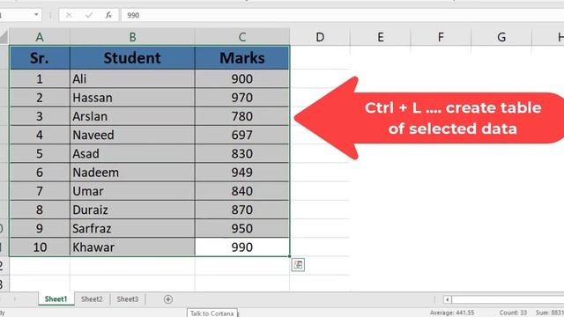Screen dimensions: 564x317
Task: Click the marks cell '900'
Action: (242, 78)
